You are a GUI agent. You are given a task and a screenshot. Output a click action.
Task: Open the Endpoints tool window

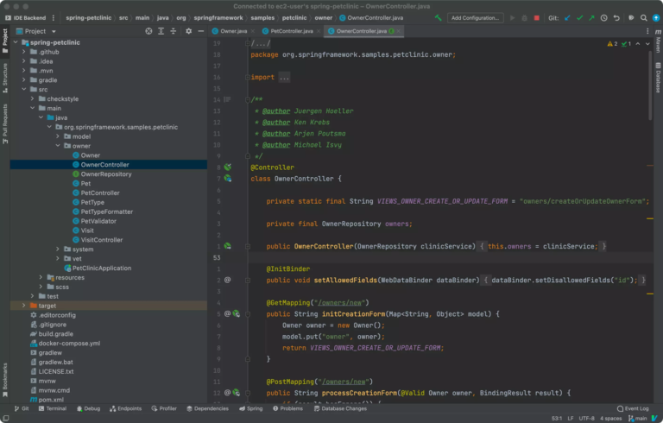pyautogui.click(x=125, y=408)
